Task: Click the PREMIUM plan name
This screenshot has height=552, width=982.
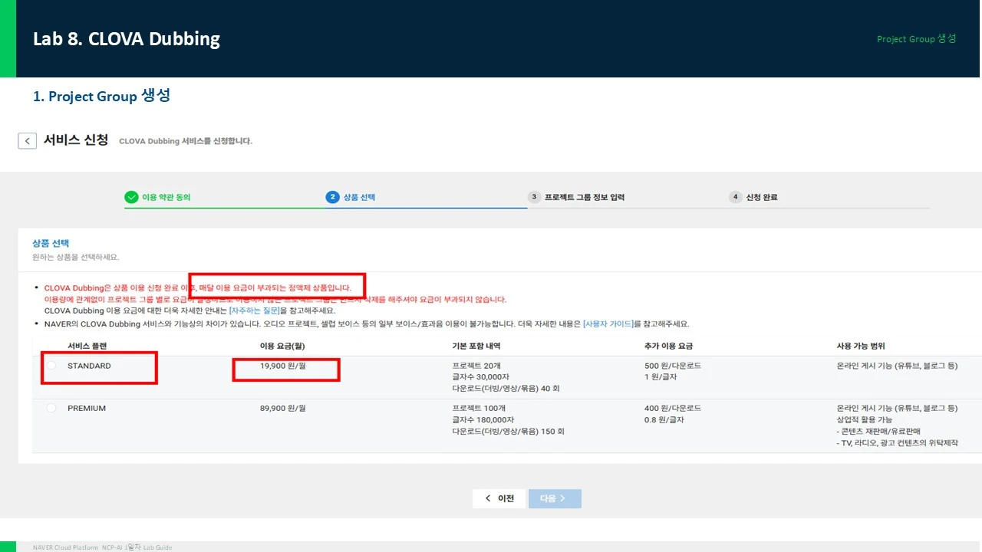Action: (87, 408)
